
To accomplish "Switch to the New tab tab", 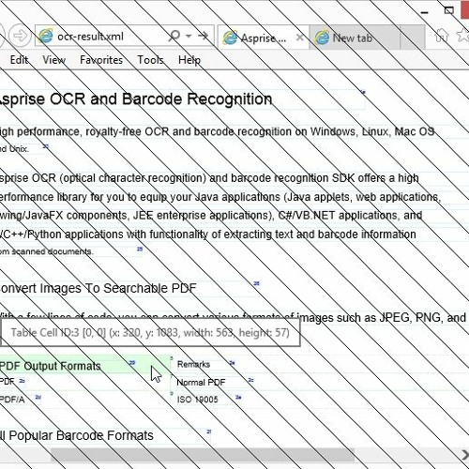I will click(355, 38).
